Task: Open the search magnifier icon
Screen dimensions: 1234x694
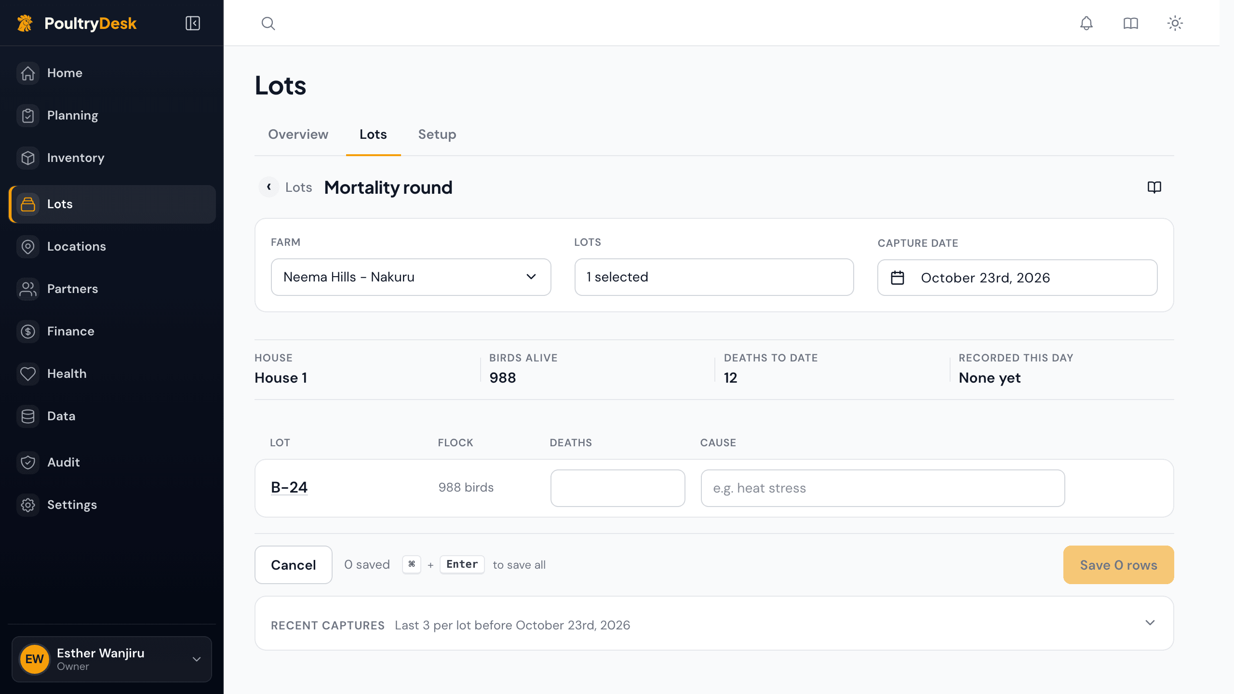Action: coord(268,23)
